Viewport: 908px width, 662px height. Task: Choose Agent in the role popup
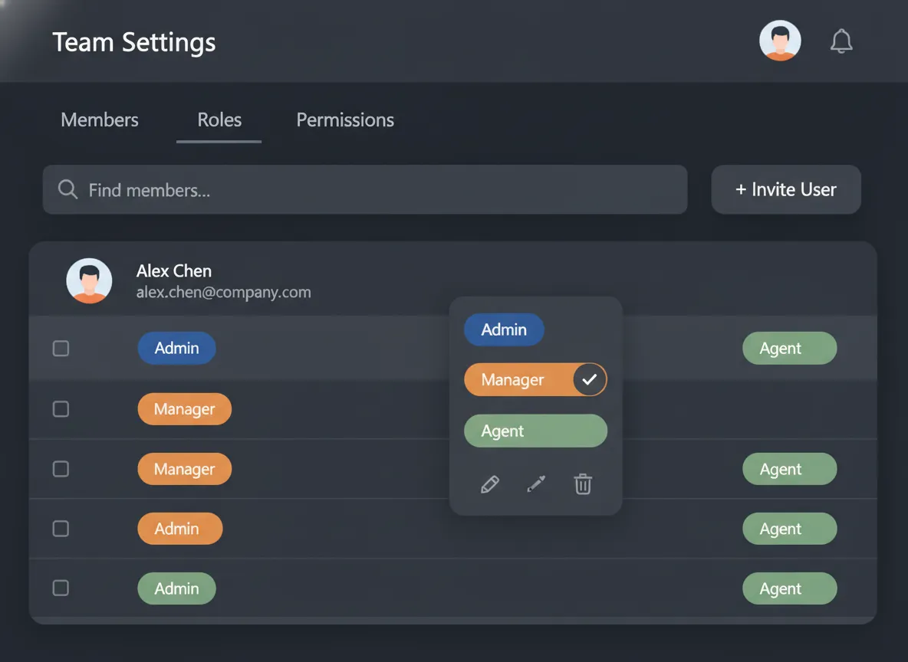click(535, 431)
